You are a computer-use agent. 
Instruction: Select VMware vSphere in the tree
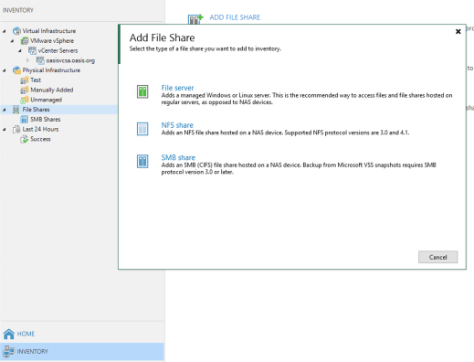point(52,41)
